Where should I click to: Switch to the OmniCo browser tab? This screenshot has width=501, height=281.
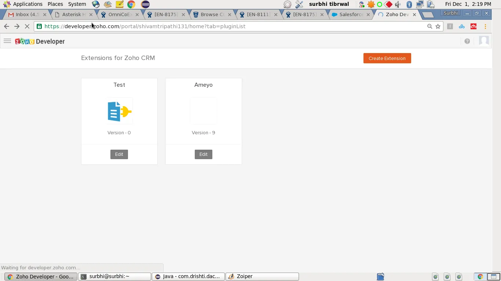pos(120,15)
